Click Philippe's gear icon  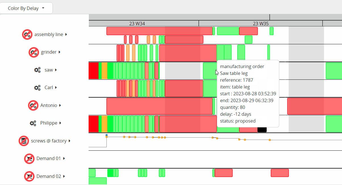coord(33,123)
